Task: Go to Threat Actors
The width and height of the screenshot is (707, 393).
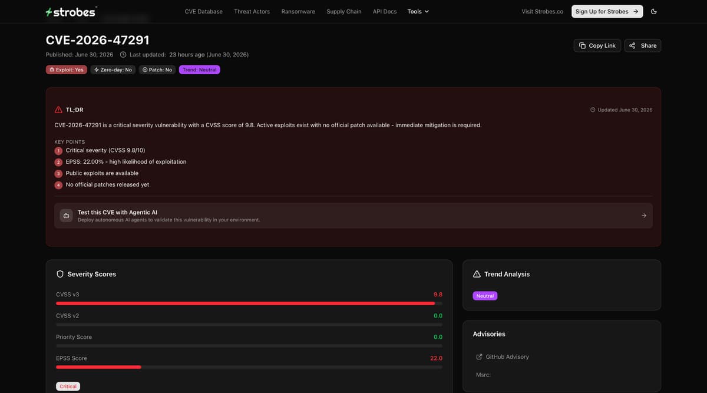Action: pyautogui.click(x=252, y=11)
